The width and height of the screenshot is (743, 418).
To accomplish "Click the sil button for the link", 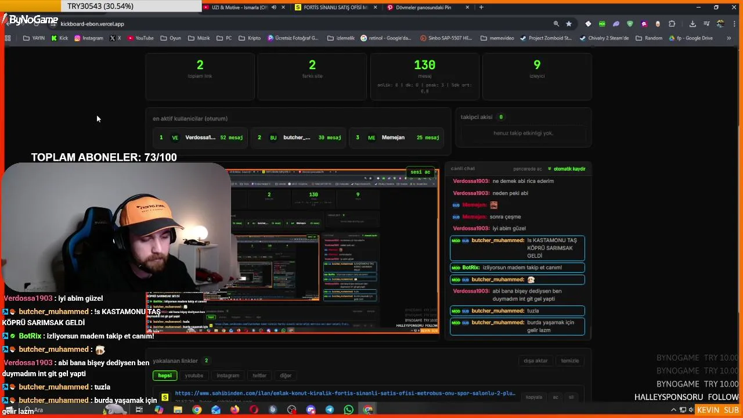I will click(x=571, y=397).
